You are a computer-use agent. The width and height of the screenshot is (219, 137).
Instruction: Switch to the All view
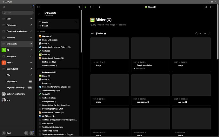[92, 33]
